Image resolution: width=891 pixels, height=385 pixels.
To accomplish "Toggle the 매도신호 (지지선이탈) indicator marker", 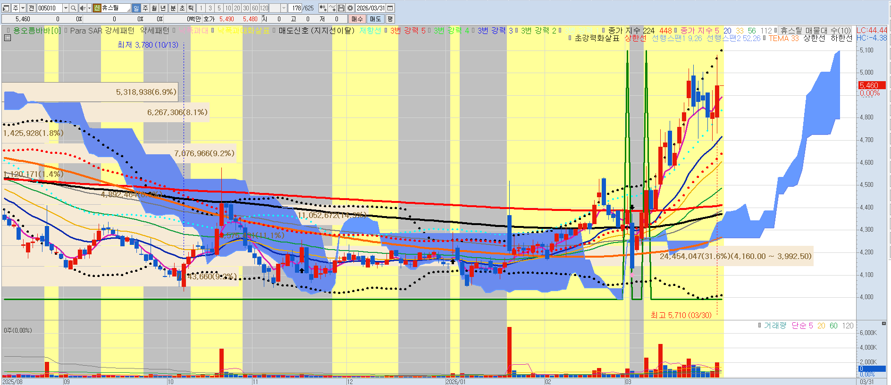I will pos(274,30).
